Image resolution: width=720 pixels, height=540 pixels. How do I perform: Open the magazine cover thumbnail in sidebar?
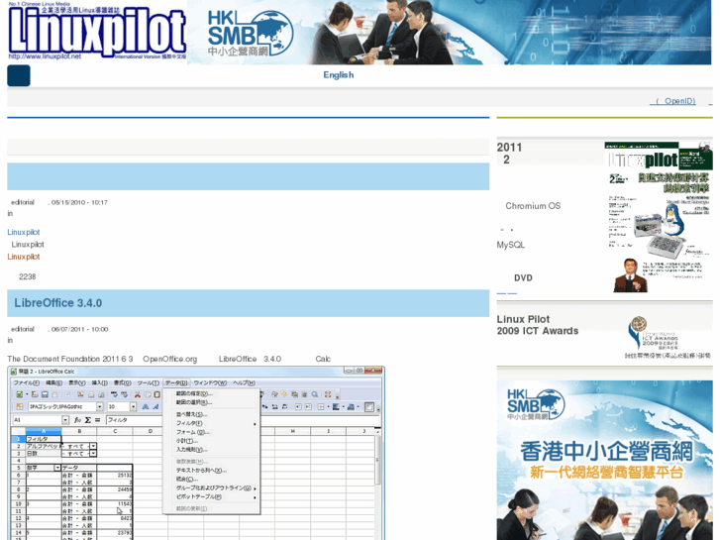(x=659, y=217)
